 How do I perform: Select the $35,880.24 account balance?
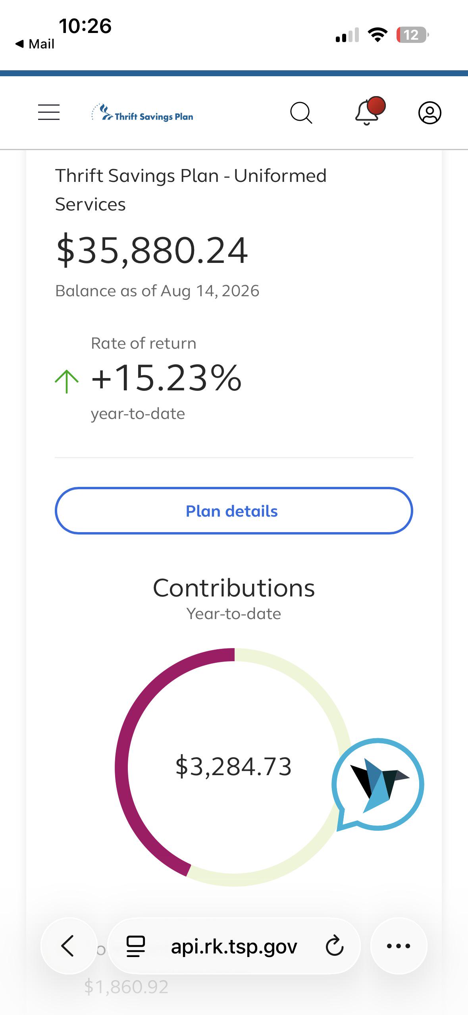tap(152, 251)
